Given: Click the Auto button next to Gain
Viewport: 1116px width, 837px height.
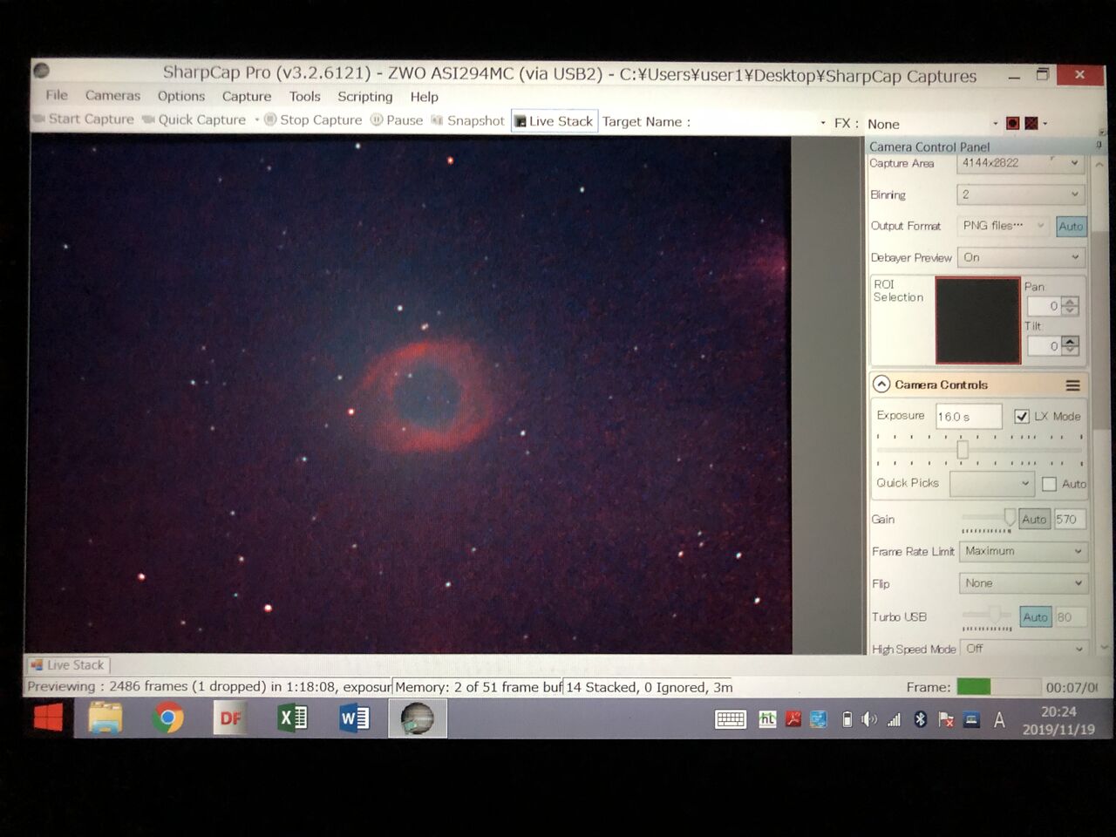Looking at the screenshot, I should 1034,520.
